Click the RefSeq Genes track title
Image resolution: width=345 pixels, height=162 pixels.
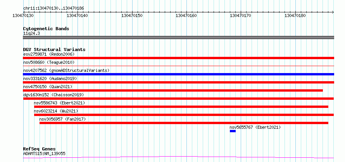(x=39, y=149)
